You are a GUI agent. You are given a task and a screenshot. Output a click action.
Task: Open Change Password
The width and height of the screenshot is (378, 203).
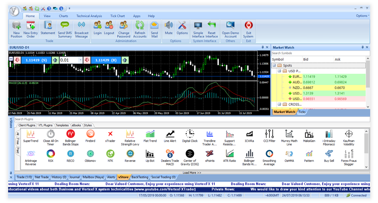pos(124,29)
